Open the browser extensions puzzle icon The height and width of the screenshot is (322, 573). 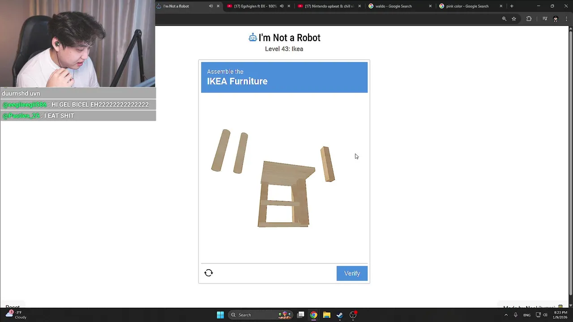tap(529, 19)
